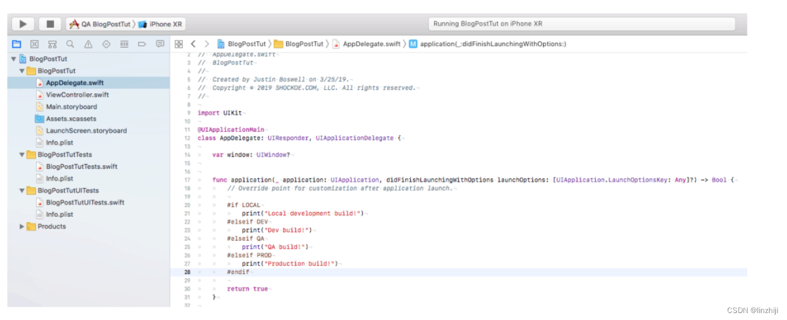The image size is (787, 320).
Task: Click AppDelegate.swift in the jump bar
Action: pos(366,44)
